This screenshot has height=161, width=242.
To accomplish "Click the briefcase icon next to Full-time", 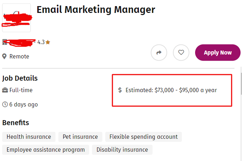I will click(x=5, y=90).
